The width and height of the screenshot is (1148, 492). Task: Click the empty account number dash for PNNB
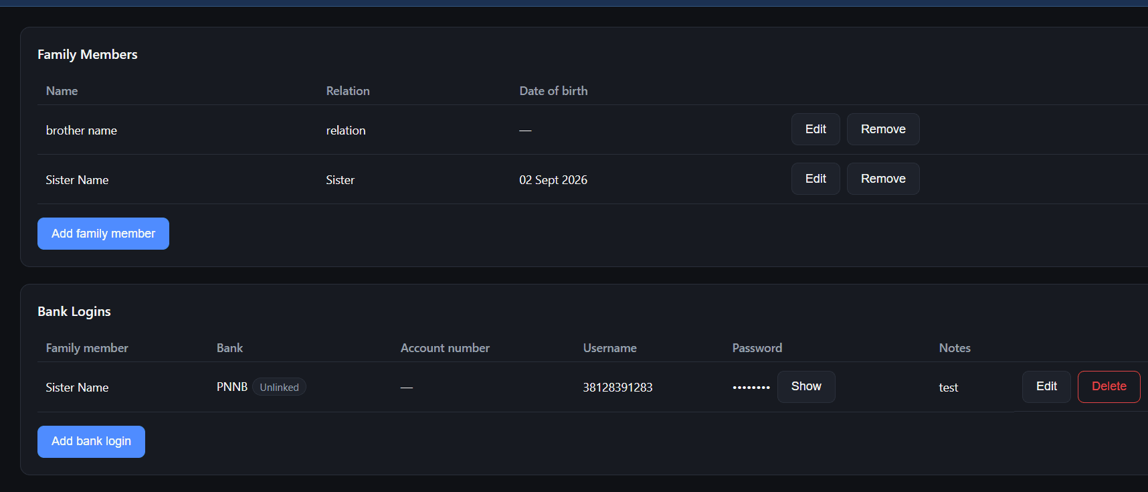[407, 388]
